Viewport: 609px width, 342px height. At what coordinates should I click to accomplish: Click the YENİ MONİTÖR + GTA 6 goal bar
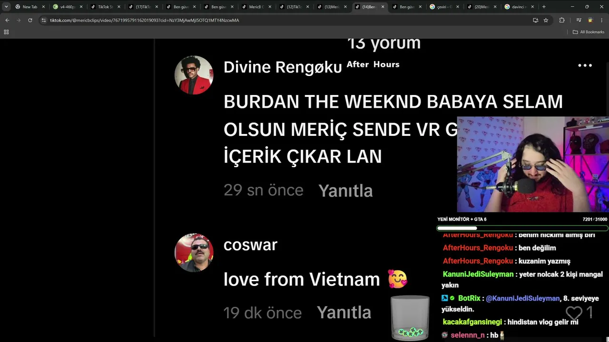pyautogui.click(x=522, y=228)
